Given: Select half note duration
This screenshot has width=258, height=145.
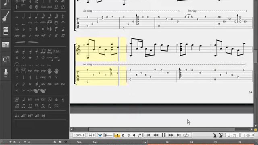Looking at the screenshot, I should point(23,17).
